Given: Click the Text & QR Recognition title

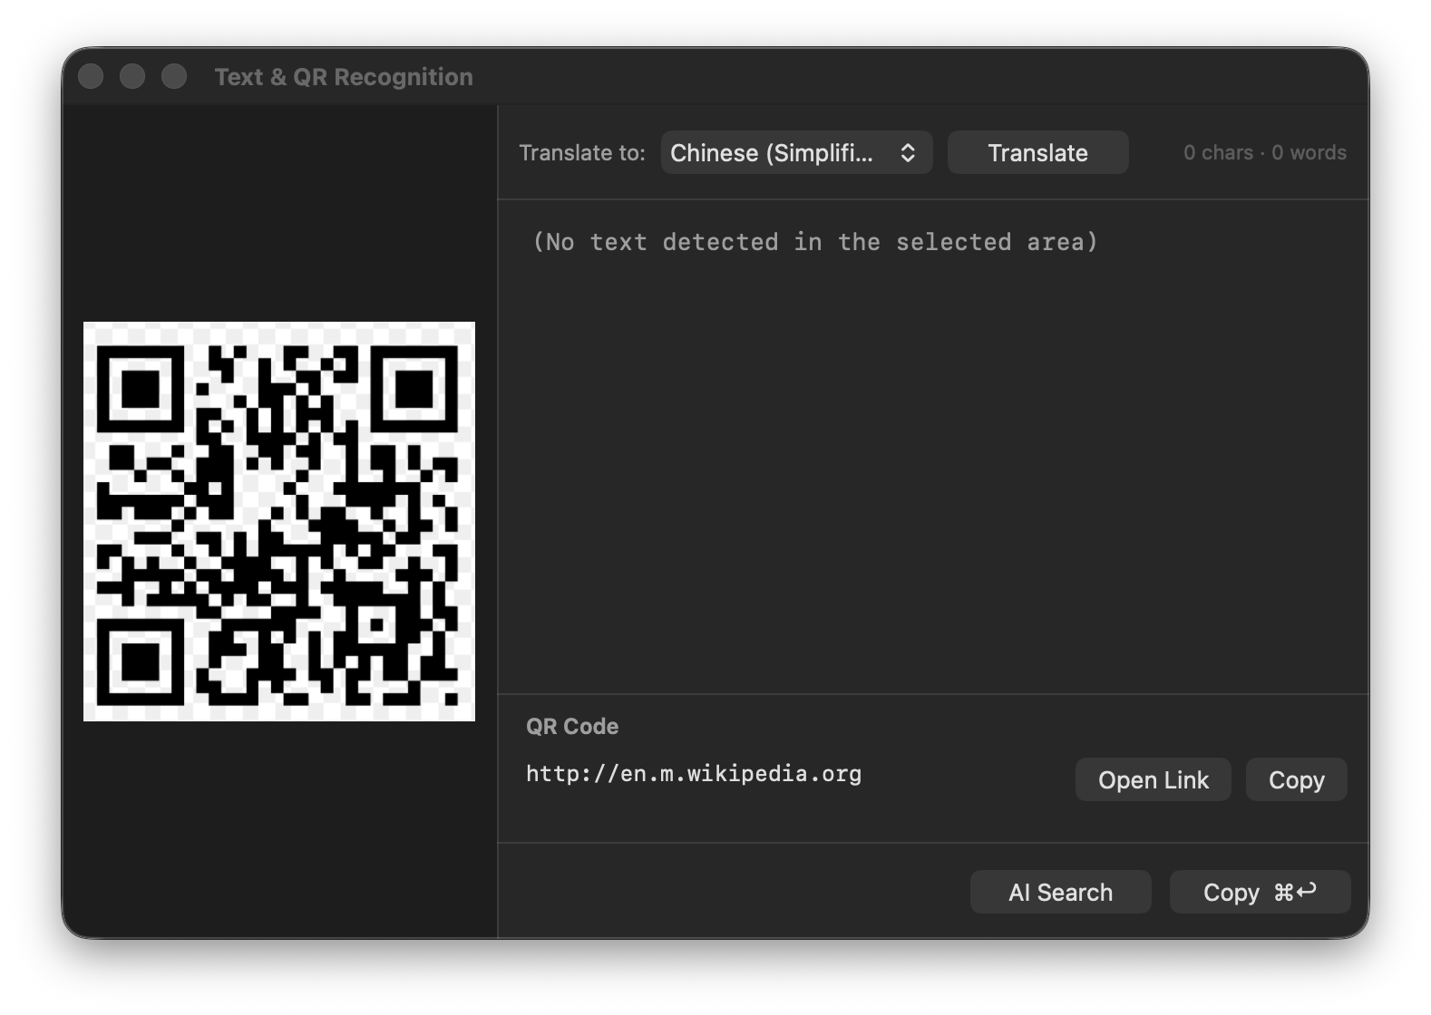Looking at the screenshot, I should (x=344, y=76).
